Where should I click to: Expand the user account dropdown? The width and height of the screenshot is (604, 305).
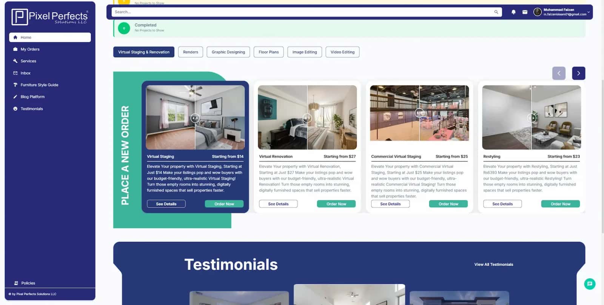[588, 12]
